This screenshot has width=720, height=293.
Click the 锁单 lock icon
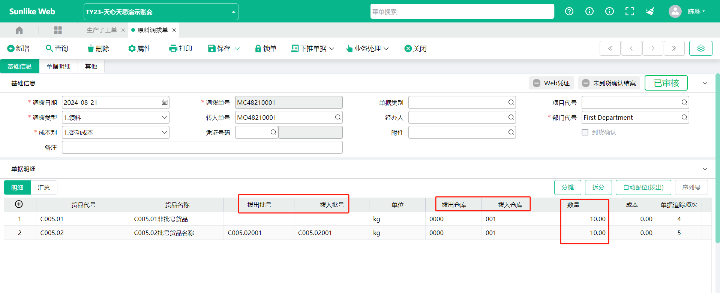258,49
